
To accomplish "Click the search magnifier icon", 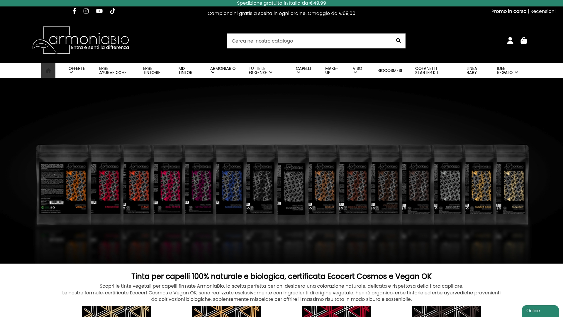I will pyautogui.click(x=398, y=41).
